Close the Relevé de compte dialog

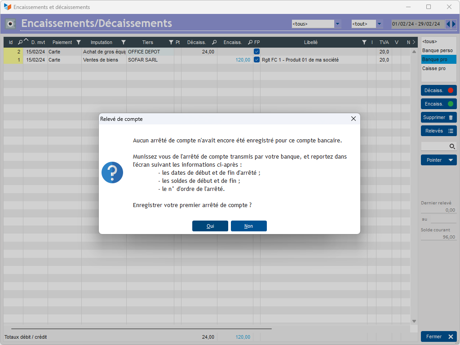[353, 119]
